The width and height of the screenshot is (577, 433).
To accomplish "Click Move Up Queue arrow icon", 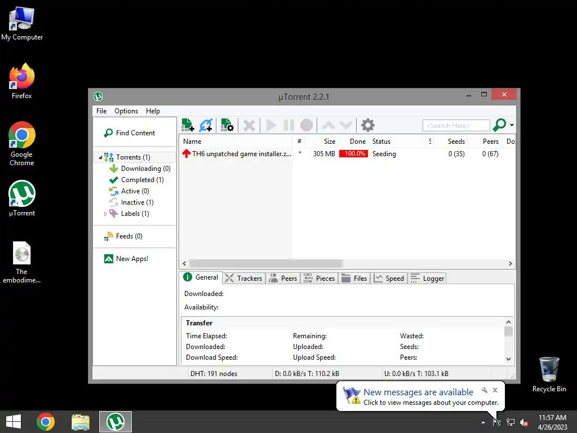I will click(329, 125).
